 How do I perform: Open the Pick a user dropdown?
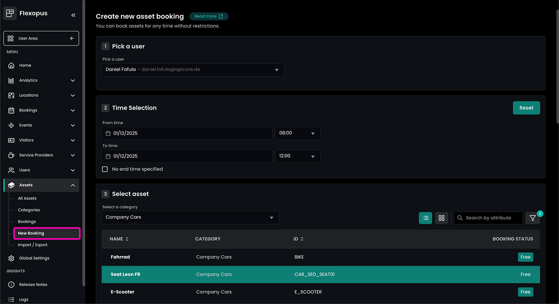point(193,70)
